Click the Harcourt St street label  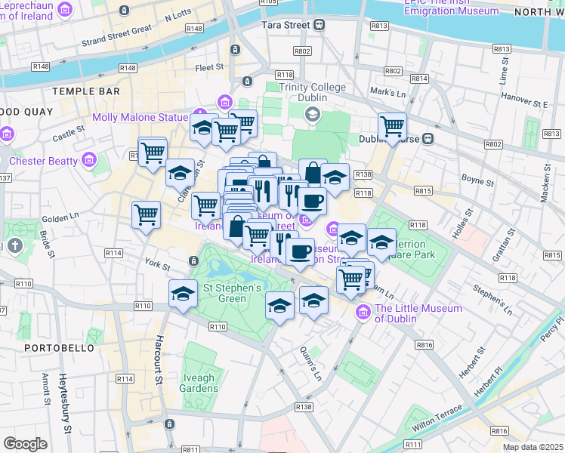pos(159,359)
